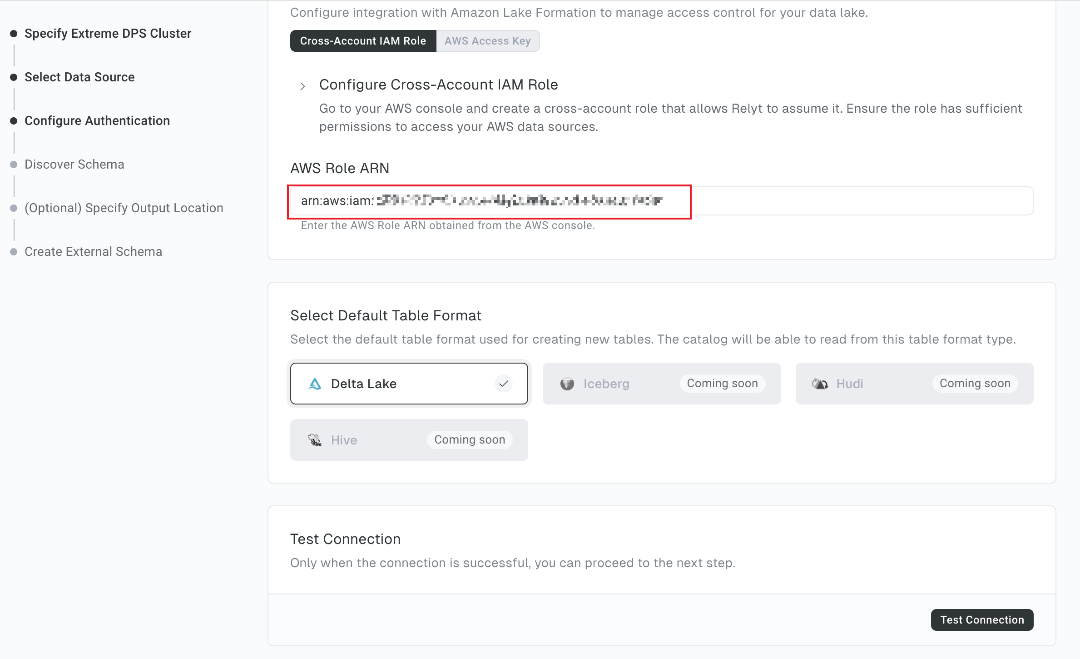Click the Hive logo icon
This screenshot has height=659, width=1080.
(315, 440)
